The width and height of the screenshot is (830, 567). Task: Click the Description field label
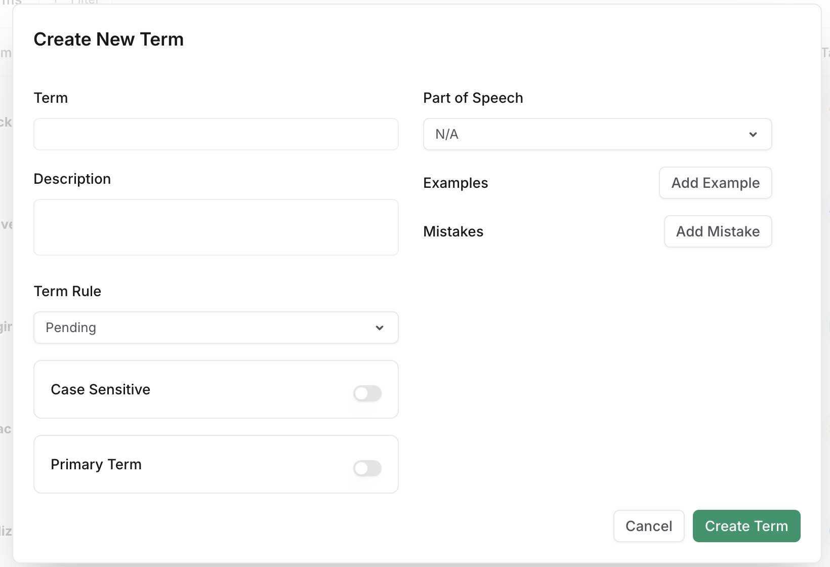coord(72,179)
